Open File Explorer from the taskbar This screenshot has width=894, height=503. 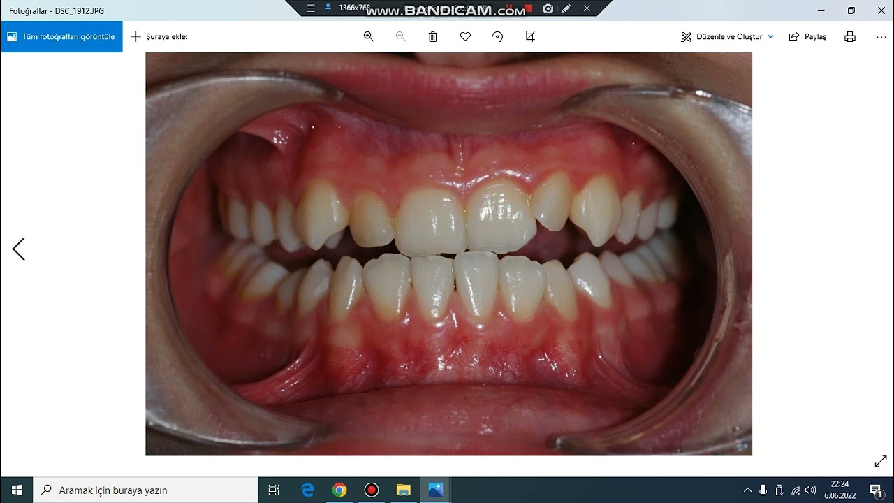click(404, 490)
